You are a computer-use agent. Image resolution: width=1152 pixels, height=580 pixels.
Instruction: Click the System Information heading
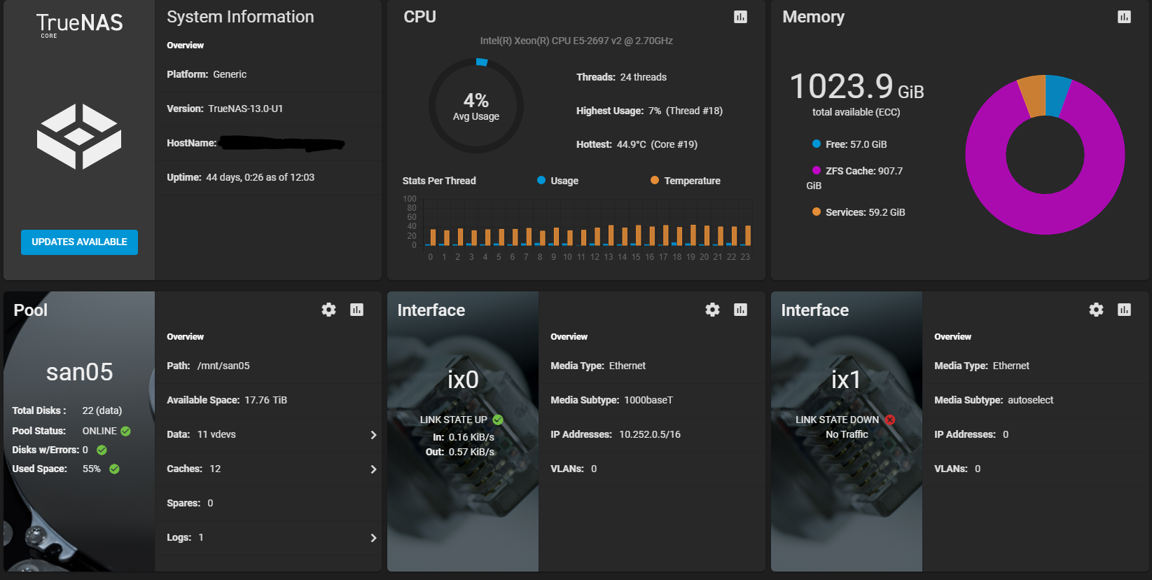point(240,17)
